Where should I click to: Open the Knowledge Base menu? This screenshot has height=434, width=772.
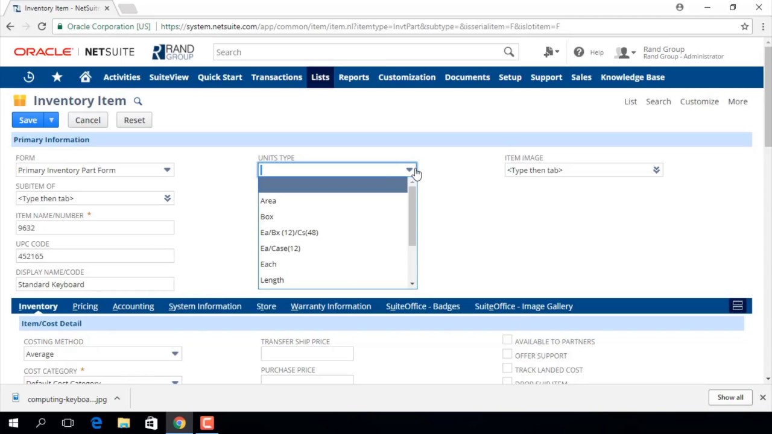[x=632, y=77]
